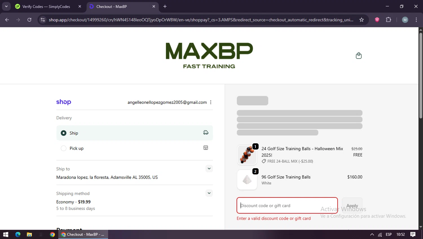Go back to previous page
This screenshot has height=239, width=423.
(x=7, y=20)
